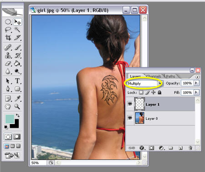Toggle lock image pixels brush icon
205x172 pixels.
point(147,92)
